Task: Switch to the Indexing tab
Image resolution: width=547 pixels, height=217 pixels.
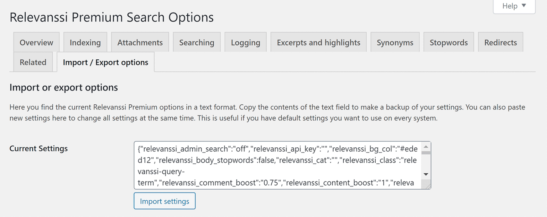Action: pos(85,42)
